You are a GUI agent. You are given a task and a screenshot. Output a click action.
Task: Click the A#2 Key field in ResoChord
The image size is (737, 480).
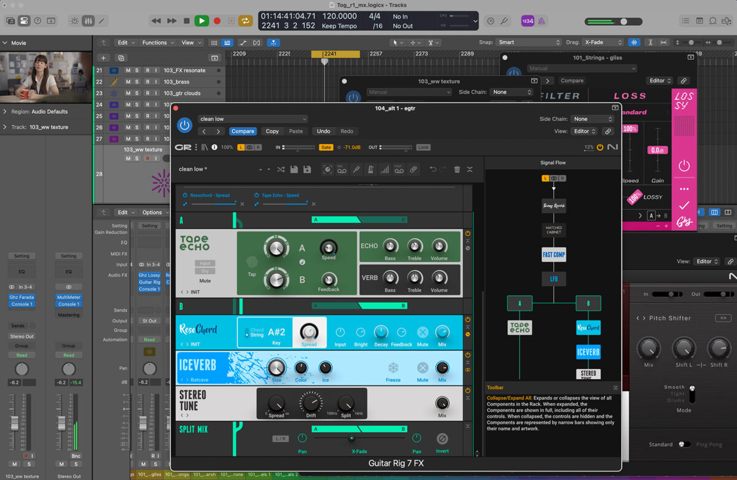(276, 332)
